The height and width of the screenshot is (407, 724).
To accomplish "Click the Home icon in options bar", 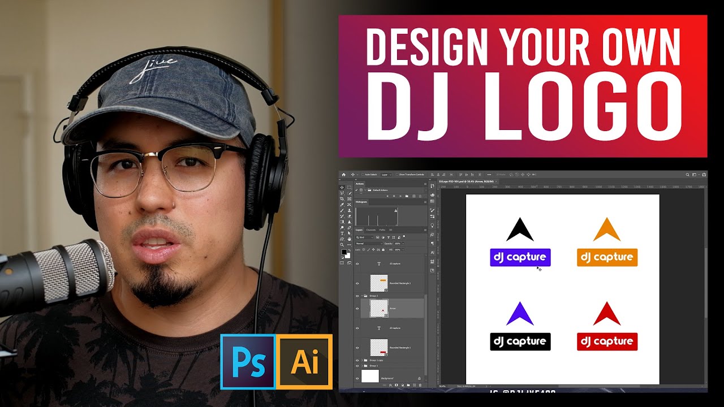I will click(344, 175).
